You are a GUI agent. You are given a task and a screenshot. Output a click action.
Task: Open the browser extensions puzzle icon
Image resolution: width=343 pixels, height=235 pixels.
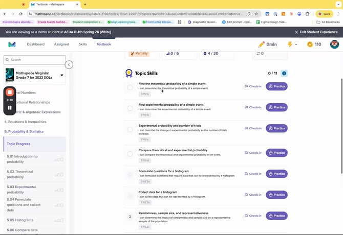tap(307, 14)
